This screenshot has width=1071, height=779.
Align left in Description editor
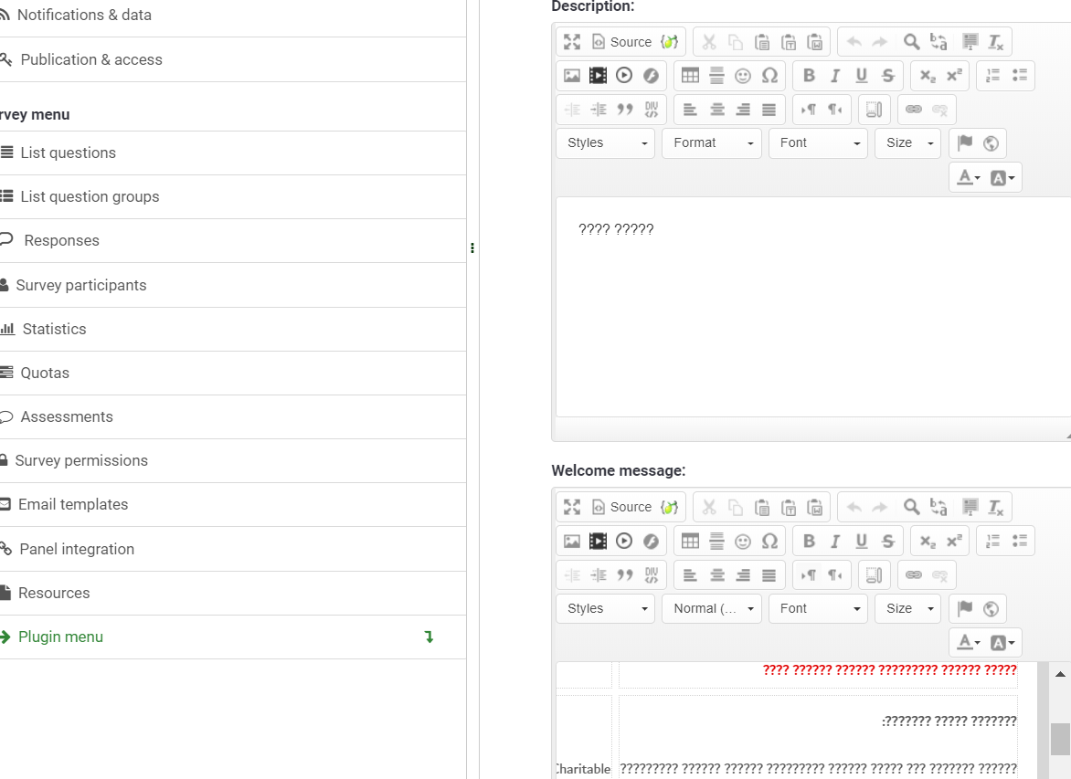click(x=690, y=110)
